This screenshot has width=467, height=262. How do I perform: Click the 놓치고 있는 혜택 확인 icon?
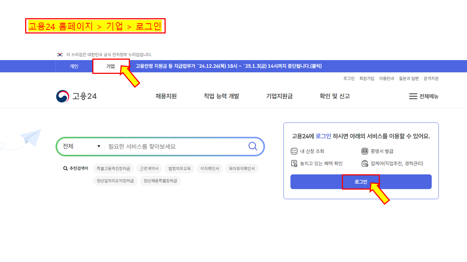pos(294,163)
